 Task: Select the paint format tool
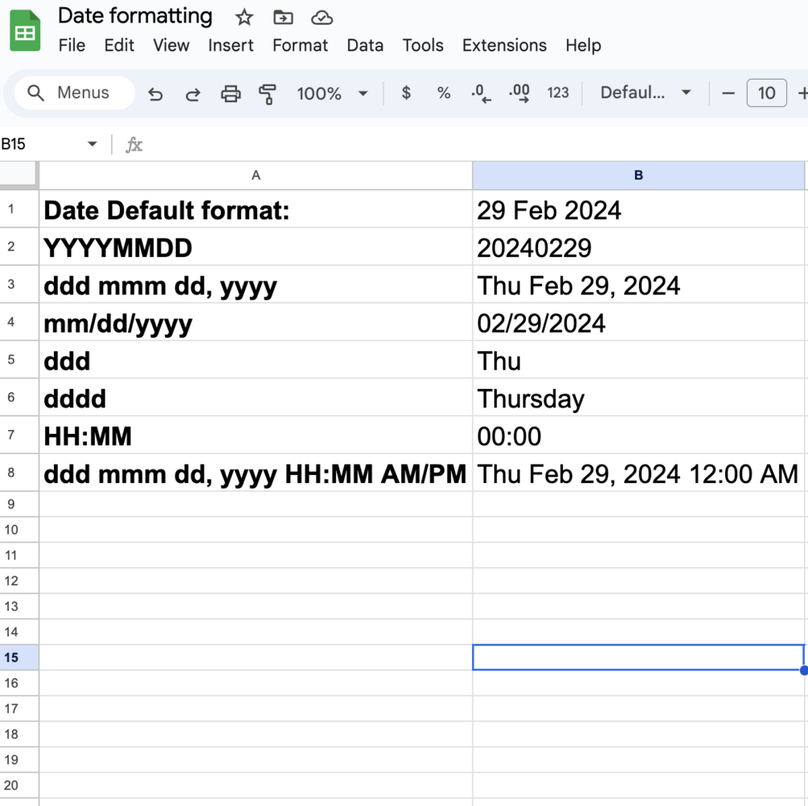click(x=268, y=94)
